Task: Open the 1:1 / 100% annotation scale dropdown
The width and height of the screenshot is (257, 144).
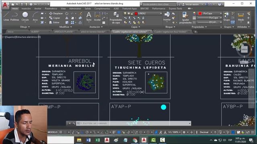Action: click(174, 132)
